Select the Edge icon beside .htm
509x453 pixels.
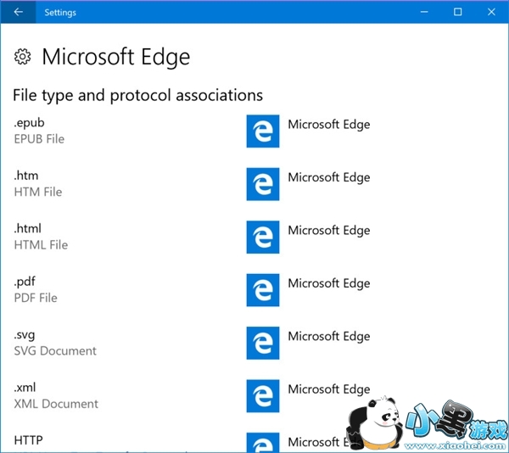[x=263, y=184]
